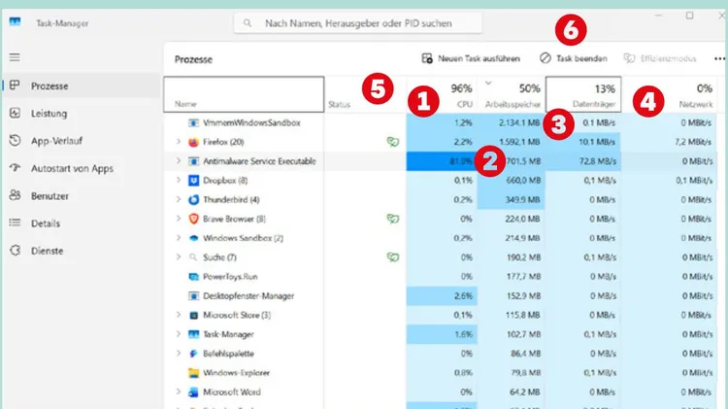Click the Details list icon
This screenshot has width=728, height=409.
[15, 222]
